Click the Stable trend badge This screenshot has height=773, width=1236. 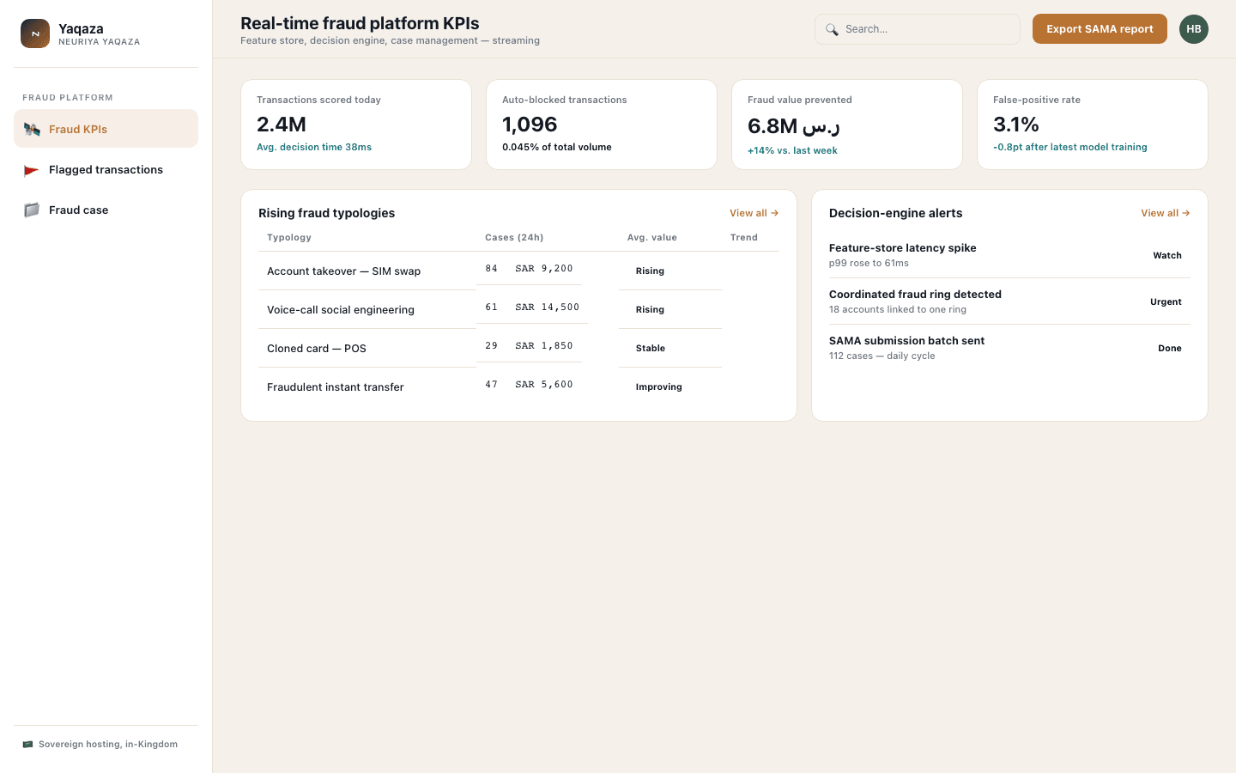[x=651, y=348]
